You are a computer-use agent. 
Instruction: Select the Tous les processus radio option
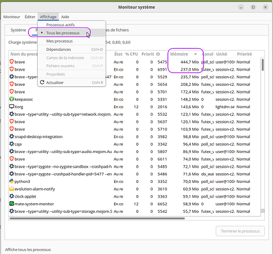72,33
